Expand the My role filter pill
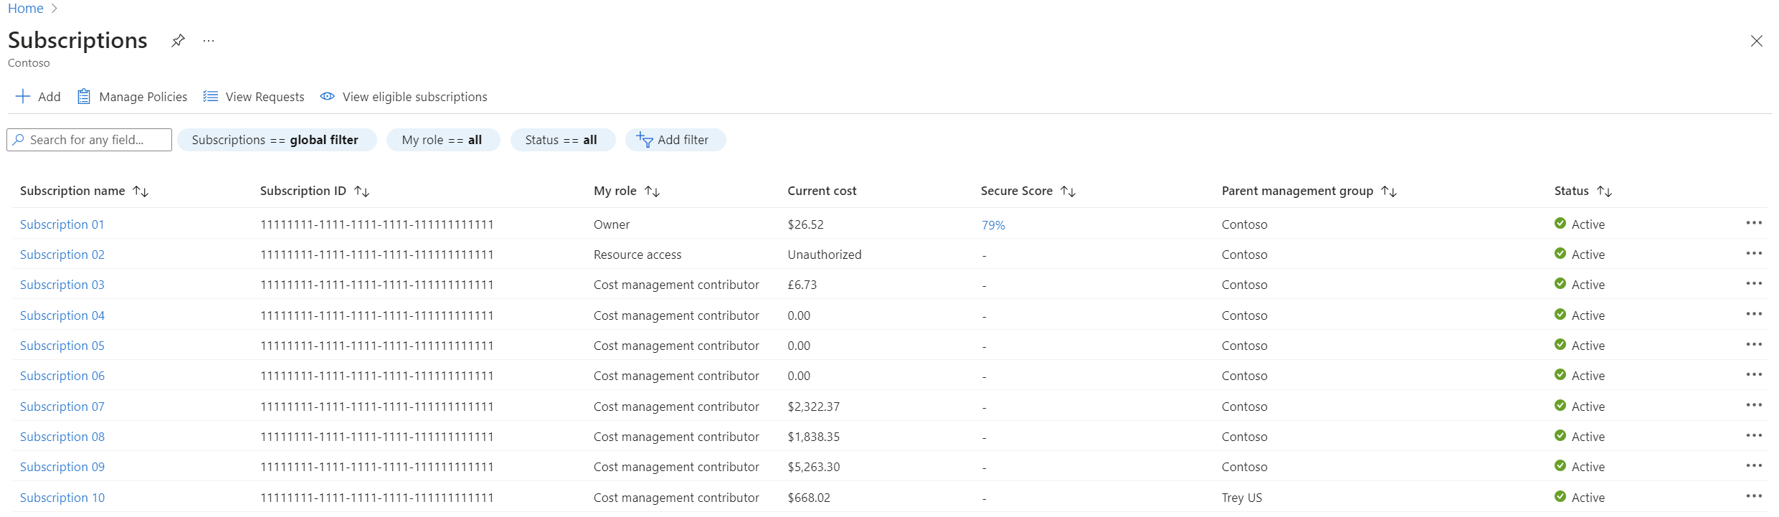The width and height of the screenshot is (1779, 517). [442, 140]
